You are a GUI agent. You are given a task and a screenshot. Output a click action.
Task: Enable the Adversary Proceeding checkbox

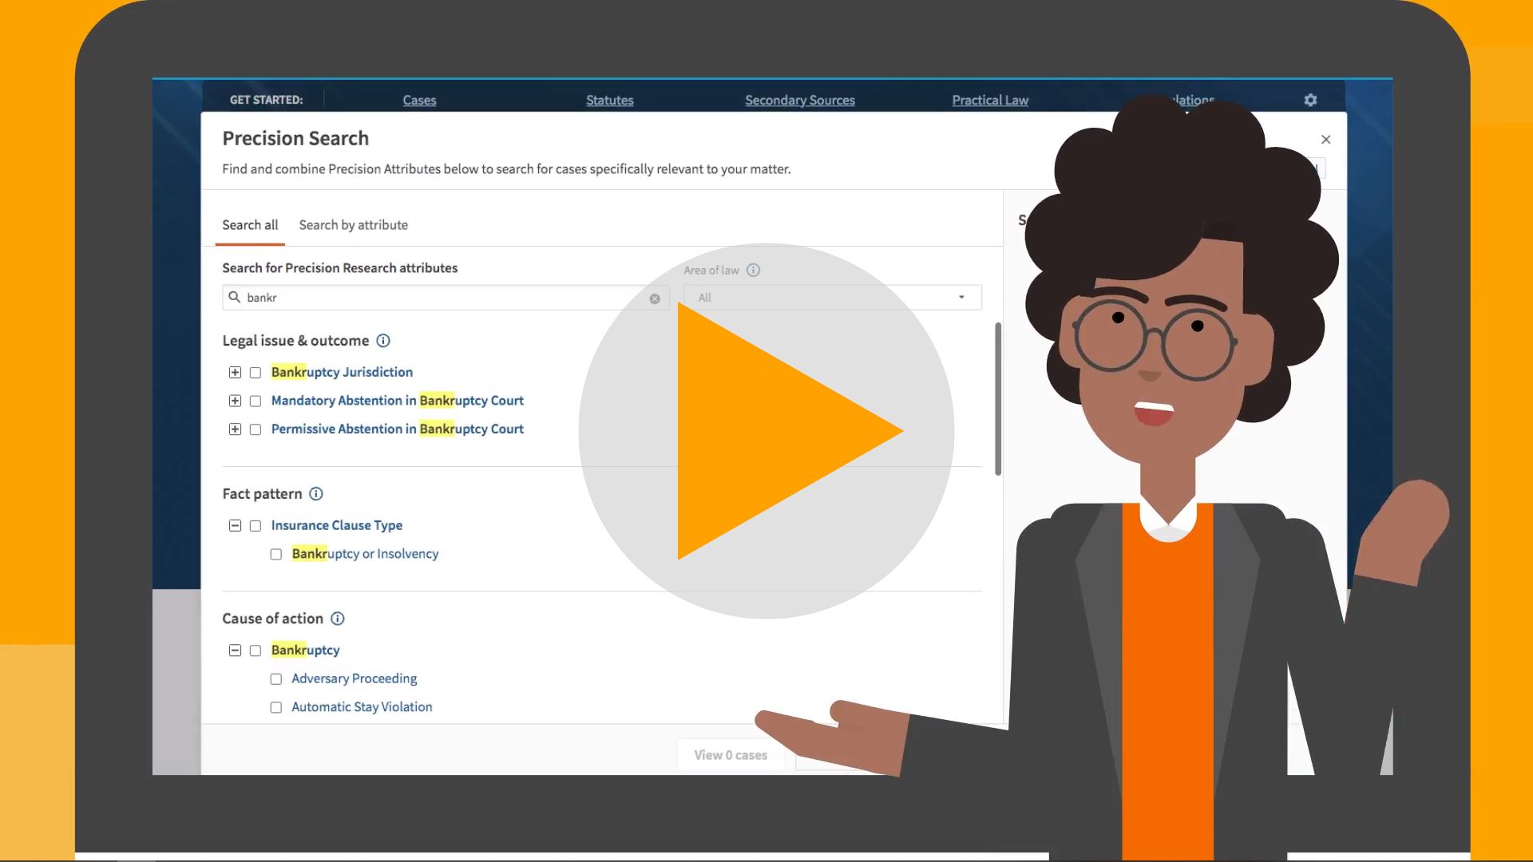coord(275,678)
